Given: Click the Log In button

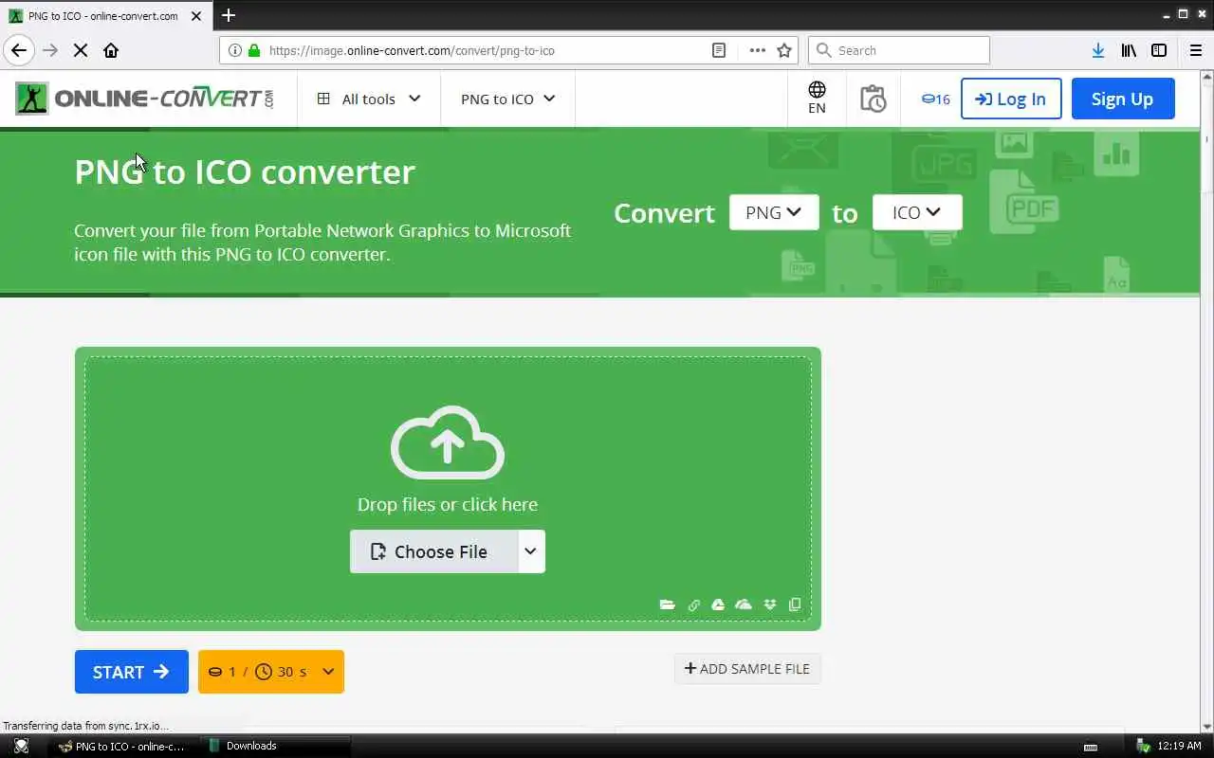Looking at the screenshot, I should 1011,99.
